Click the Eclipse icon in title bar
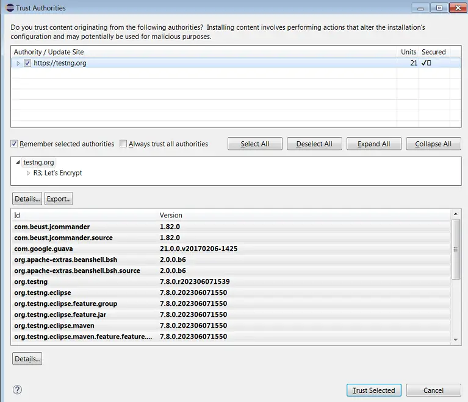 [10, 8]
